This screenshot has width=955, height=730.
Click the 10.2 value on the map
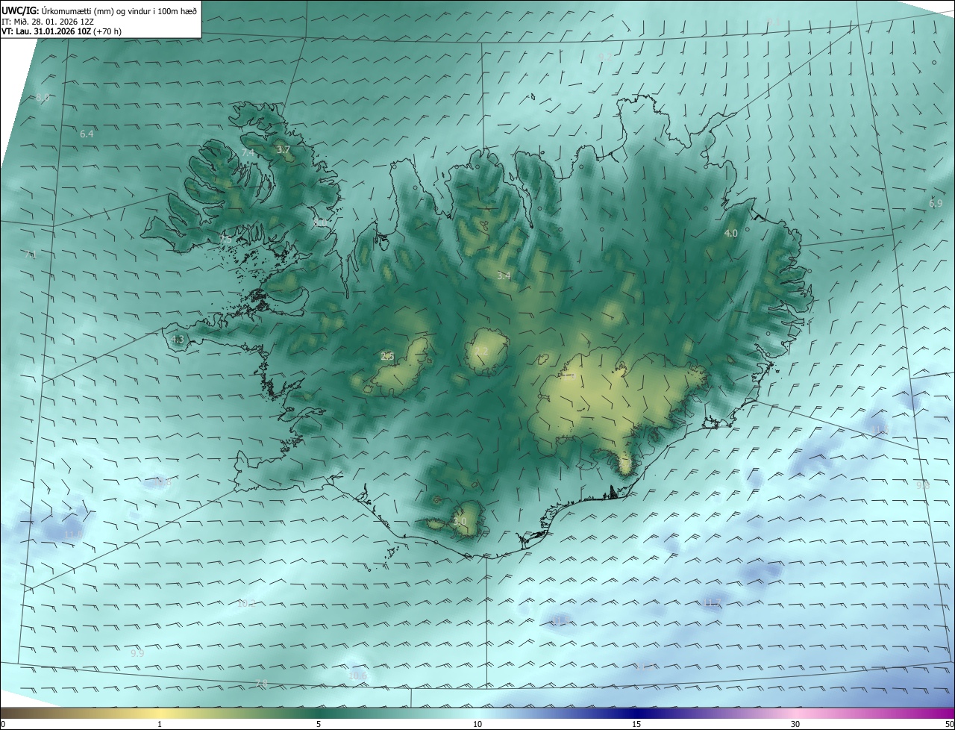246,604
